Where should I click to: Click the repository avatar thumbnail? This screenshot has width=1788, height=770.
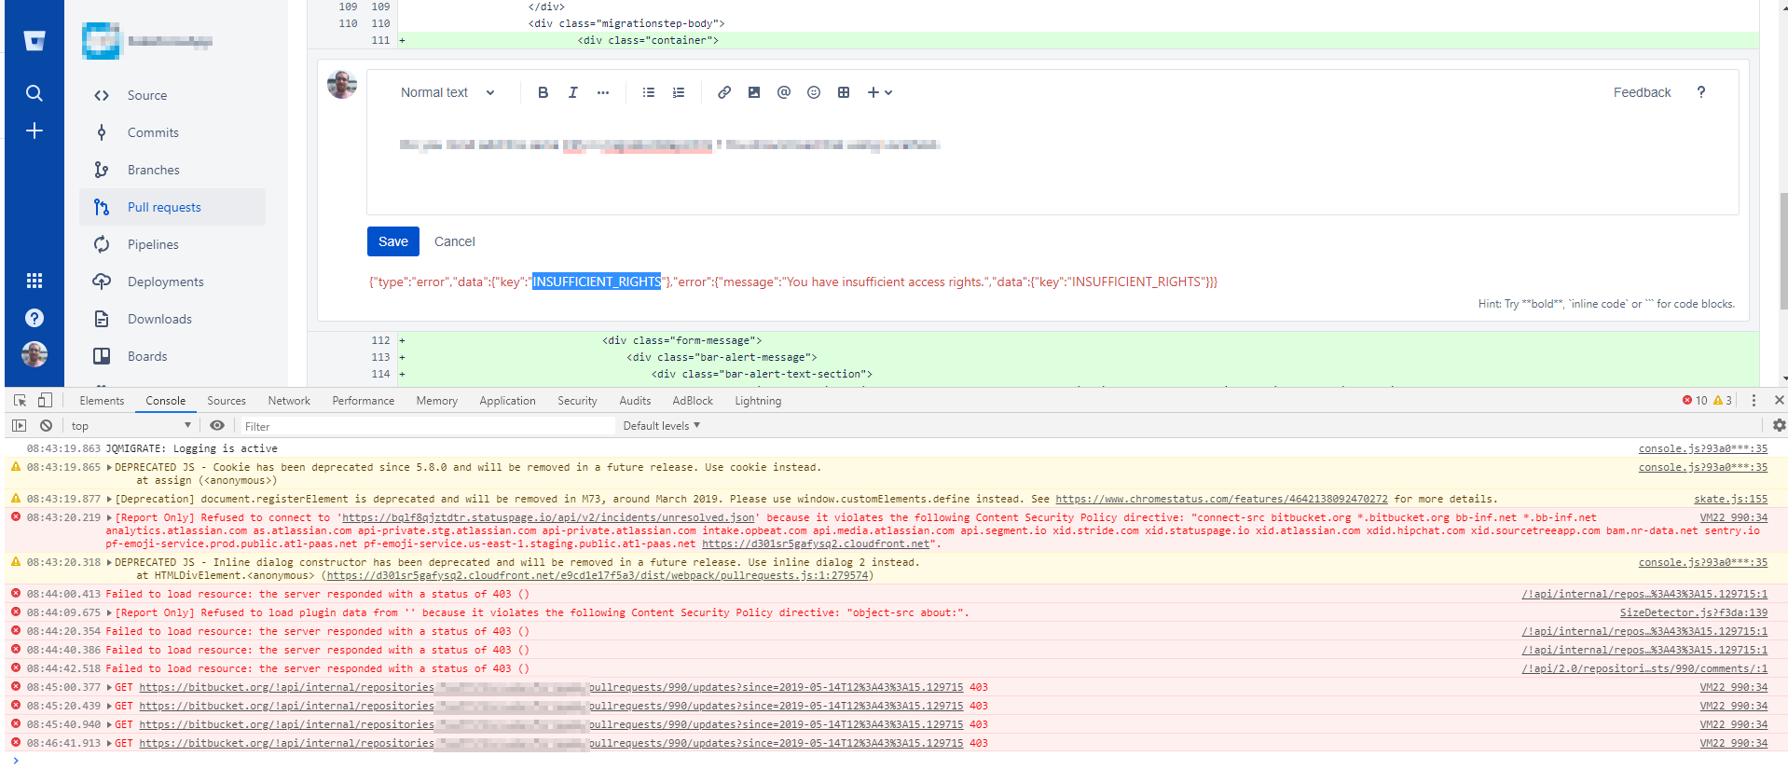[x=101, y=41]
